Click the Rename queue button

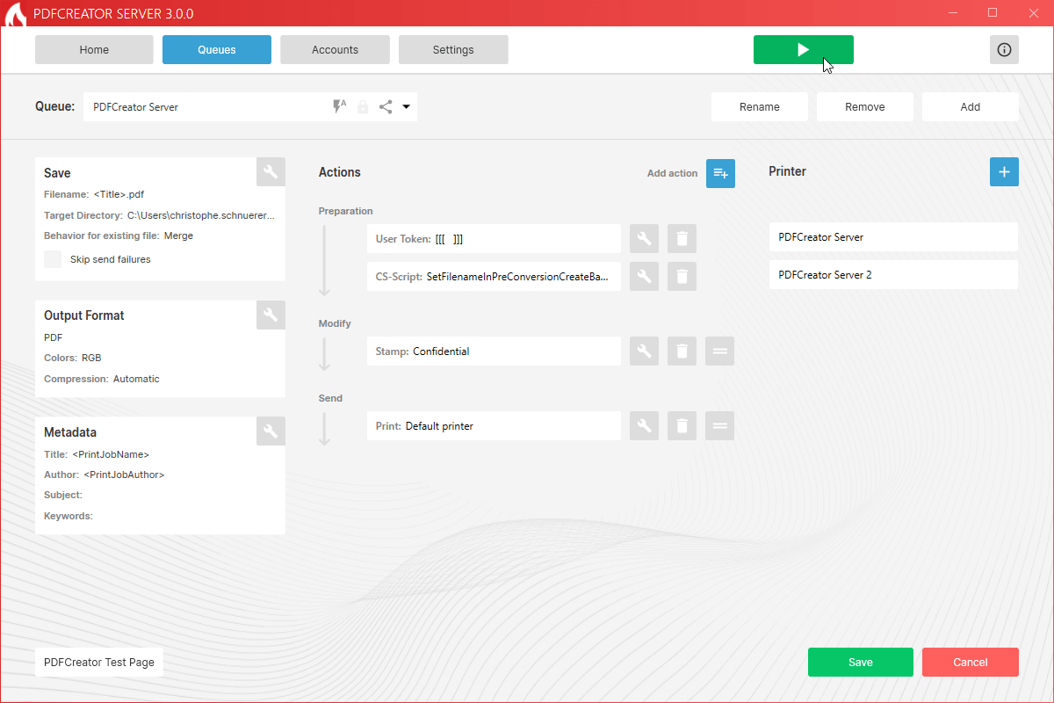tap(760, 107)
